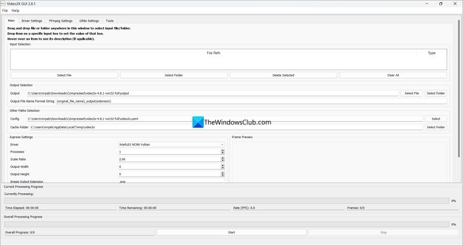Go to the Tools tab
This screenshot has width=463, height=246.
click(110, 21)
